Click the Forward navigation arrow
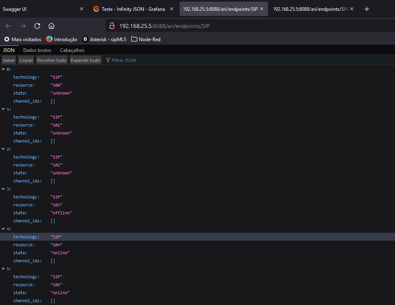This screenshot has height=305, width=395. (x=22, y=26)
